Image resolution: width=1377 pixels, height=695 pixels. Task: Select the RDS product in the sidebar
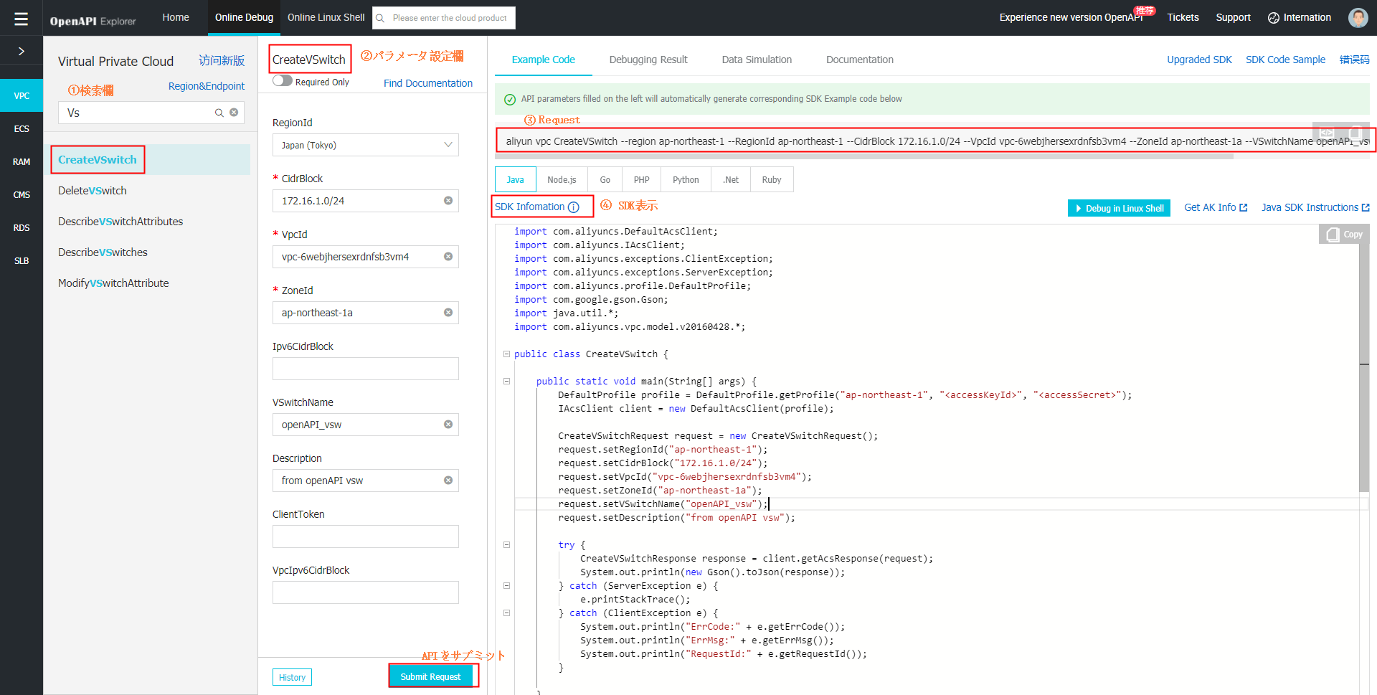coord(22,227)
